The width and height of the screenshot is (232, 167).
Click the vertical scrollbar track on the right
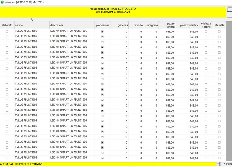click(229, 91)
